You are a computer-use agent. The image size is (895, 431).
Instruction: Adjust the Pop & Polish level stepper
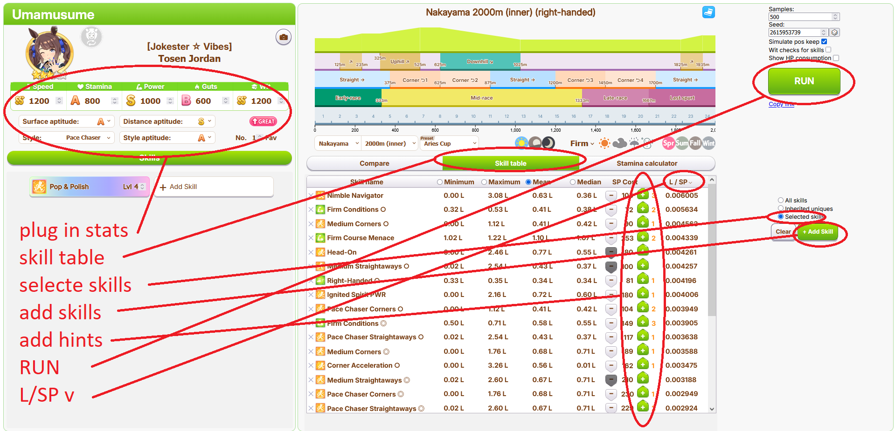tap(143, 187)
